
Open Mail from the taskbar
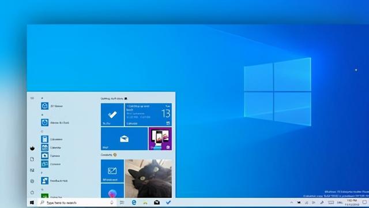pyautogui.click(x=157, y=202)
